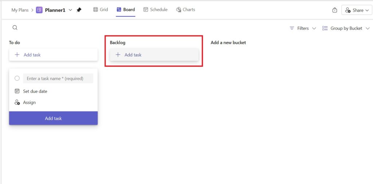Expand the Planner1 name dropdown chevron
This screenshot has width=373, height=184.
coord(70,10)
